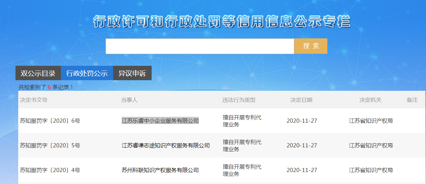Click date 2020-11-27 in the 5号 row
Screen dimensions: 426x184
pos(302,145)
